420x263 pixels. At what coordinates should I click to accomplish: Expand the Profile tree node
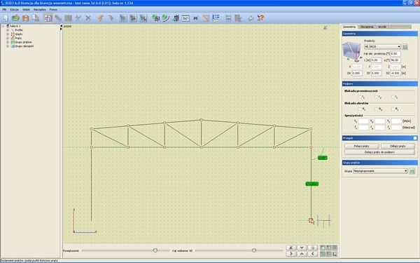click(x=8, y=30)
